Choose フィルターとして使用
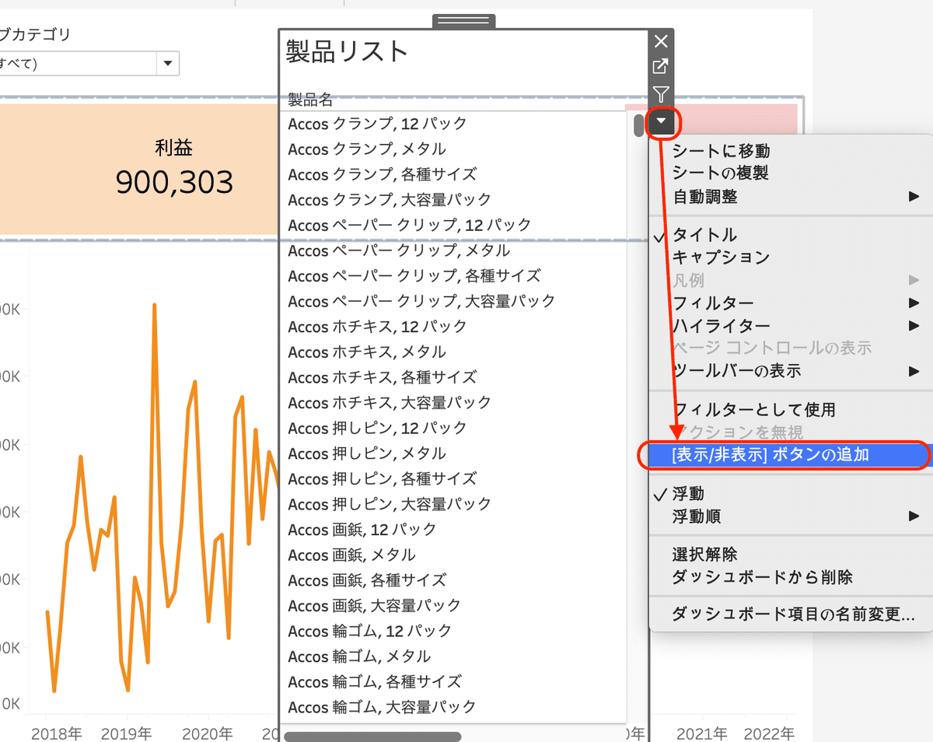Image resolution: width=933 pixels, height=742 pixels. [x=791, y=409]
